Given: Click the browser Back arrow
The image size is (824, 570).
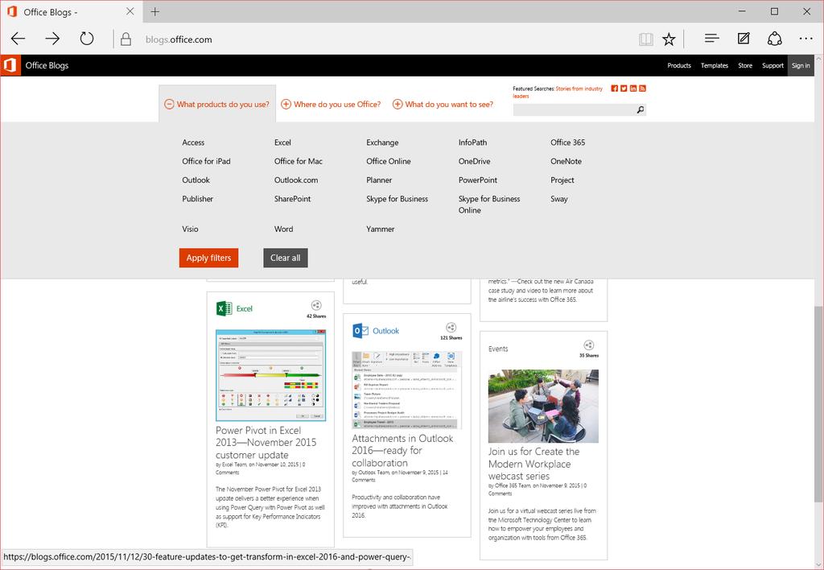Looking at the screenshot, I should pos(19,39).
